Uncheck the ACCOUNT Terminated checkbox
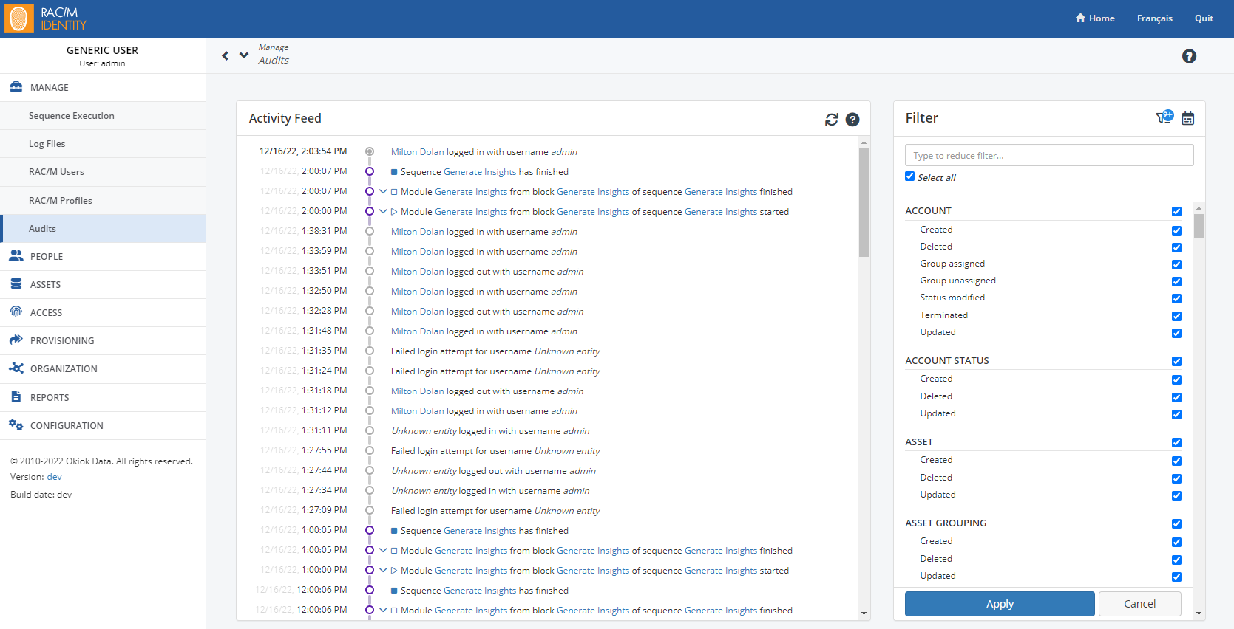 click(x=1176, y=316)
